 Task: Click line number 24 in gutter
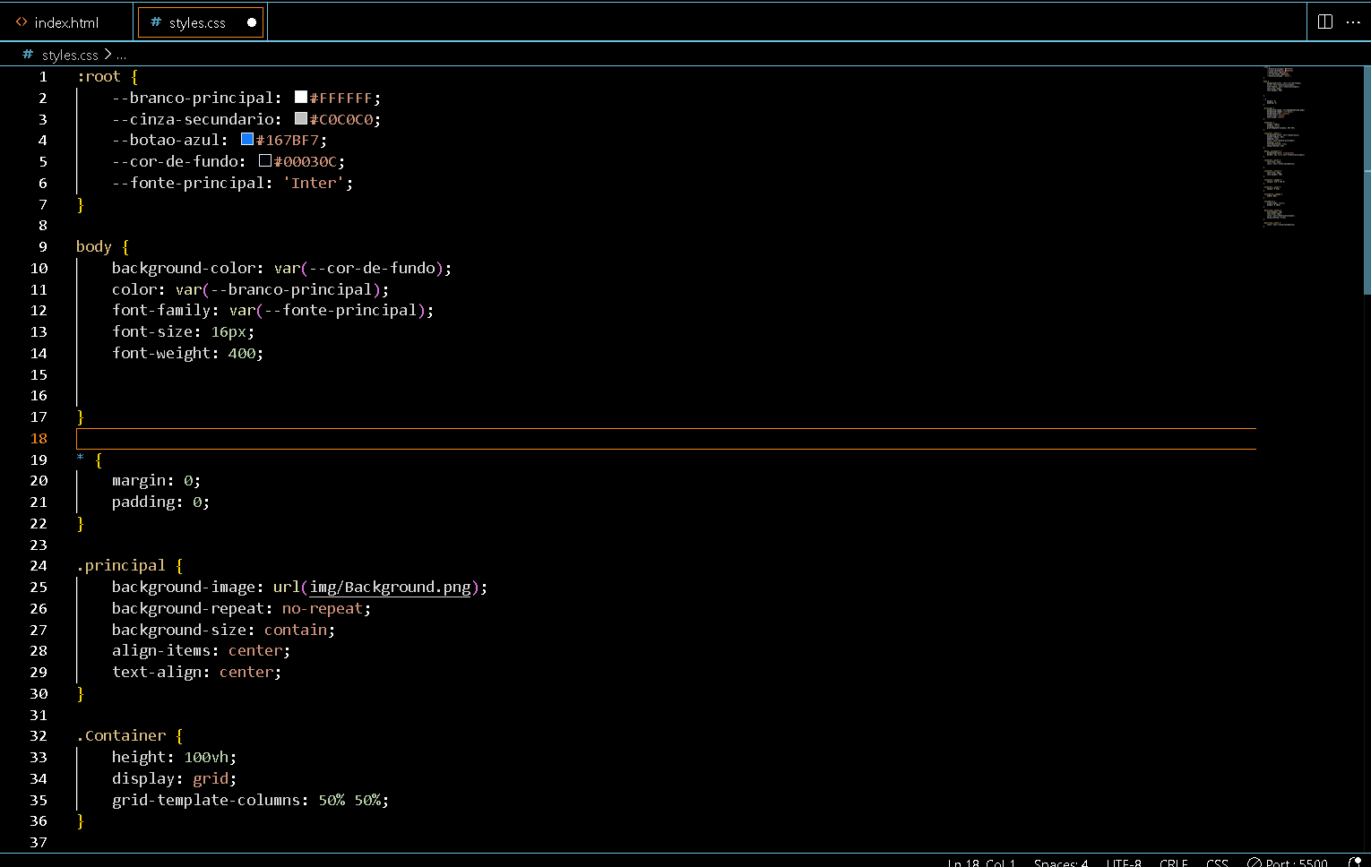39,566
